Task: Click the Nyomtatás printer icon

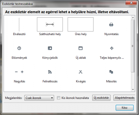Action: [x=111, y=25]
